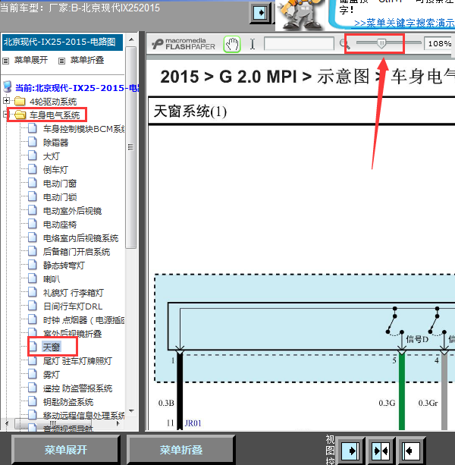The width and height of the screenshot is (455, 465).
Task: Click the 当前:北京现代-IX25-2015 root node
Action: click(77, 88)
